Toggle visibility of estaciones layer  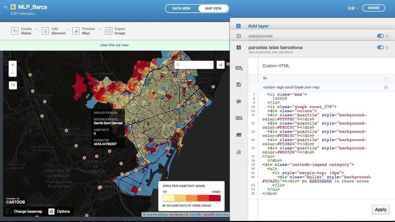click(380, 36)
